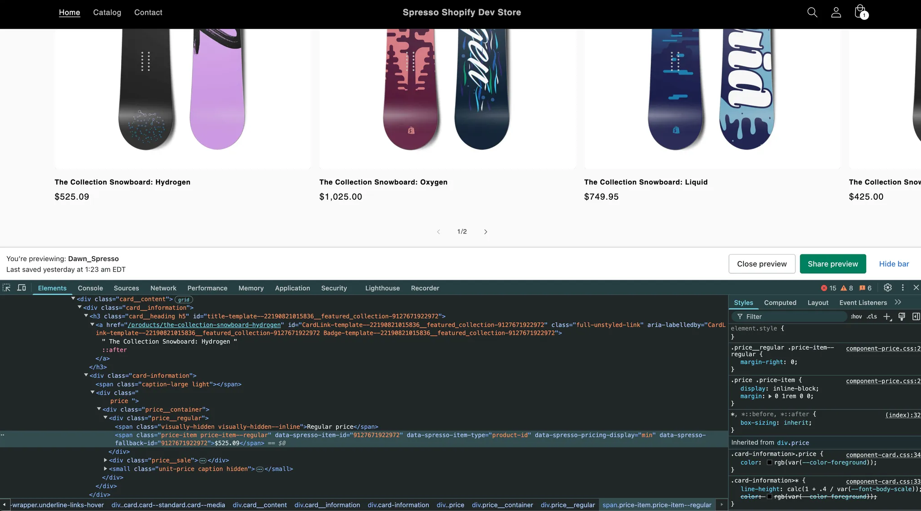Collapse the card-information div node

pos(86,375)
